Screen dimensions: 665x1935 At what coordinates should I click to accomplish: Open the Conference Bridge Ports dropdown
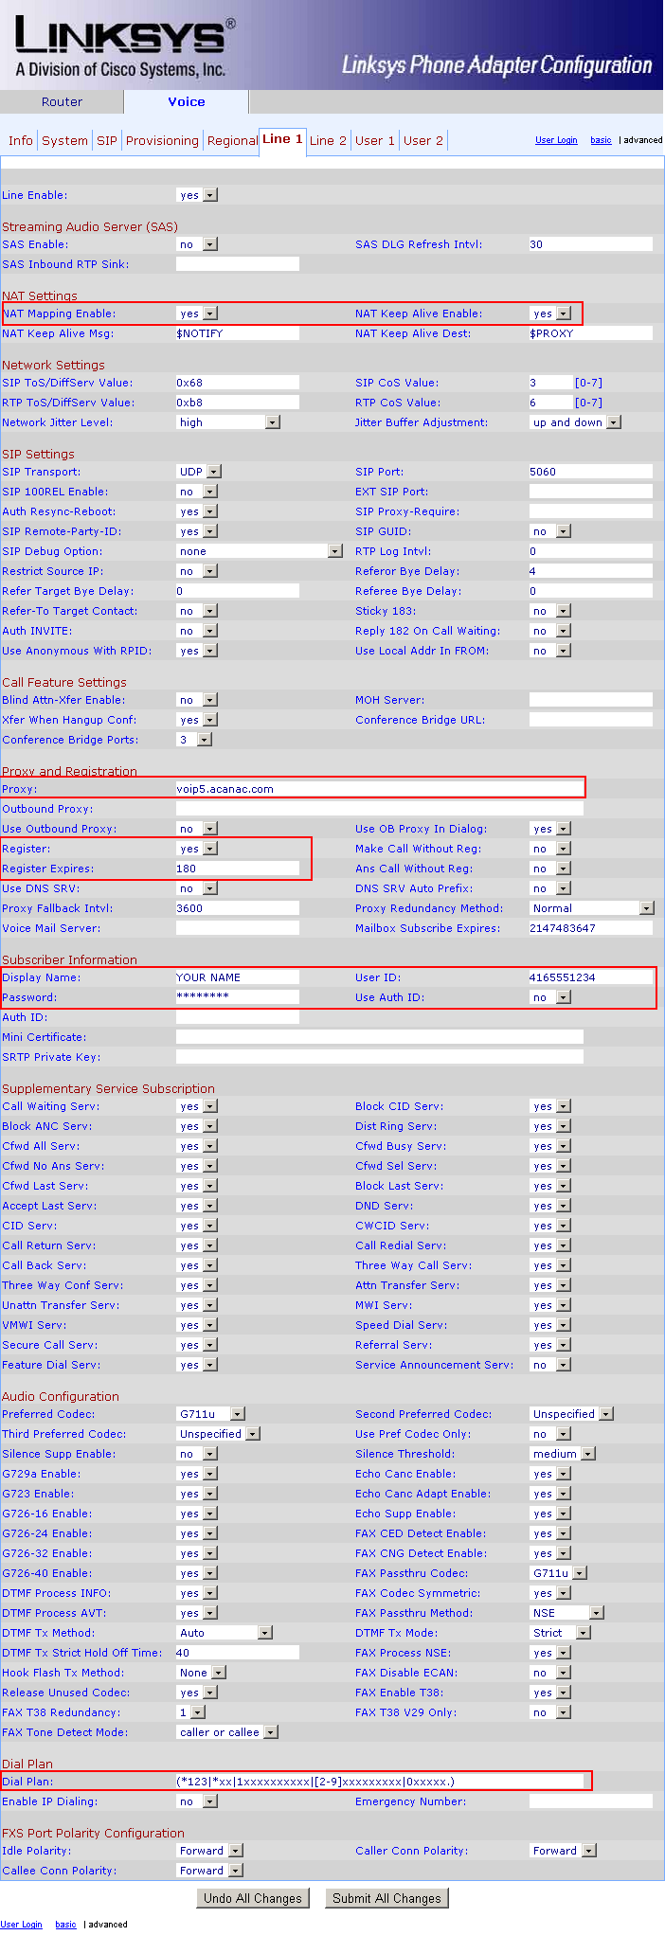point(194,740)
